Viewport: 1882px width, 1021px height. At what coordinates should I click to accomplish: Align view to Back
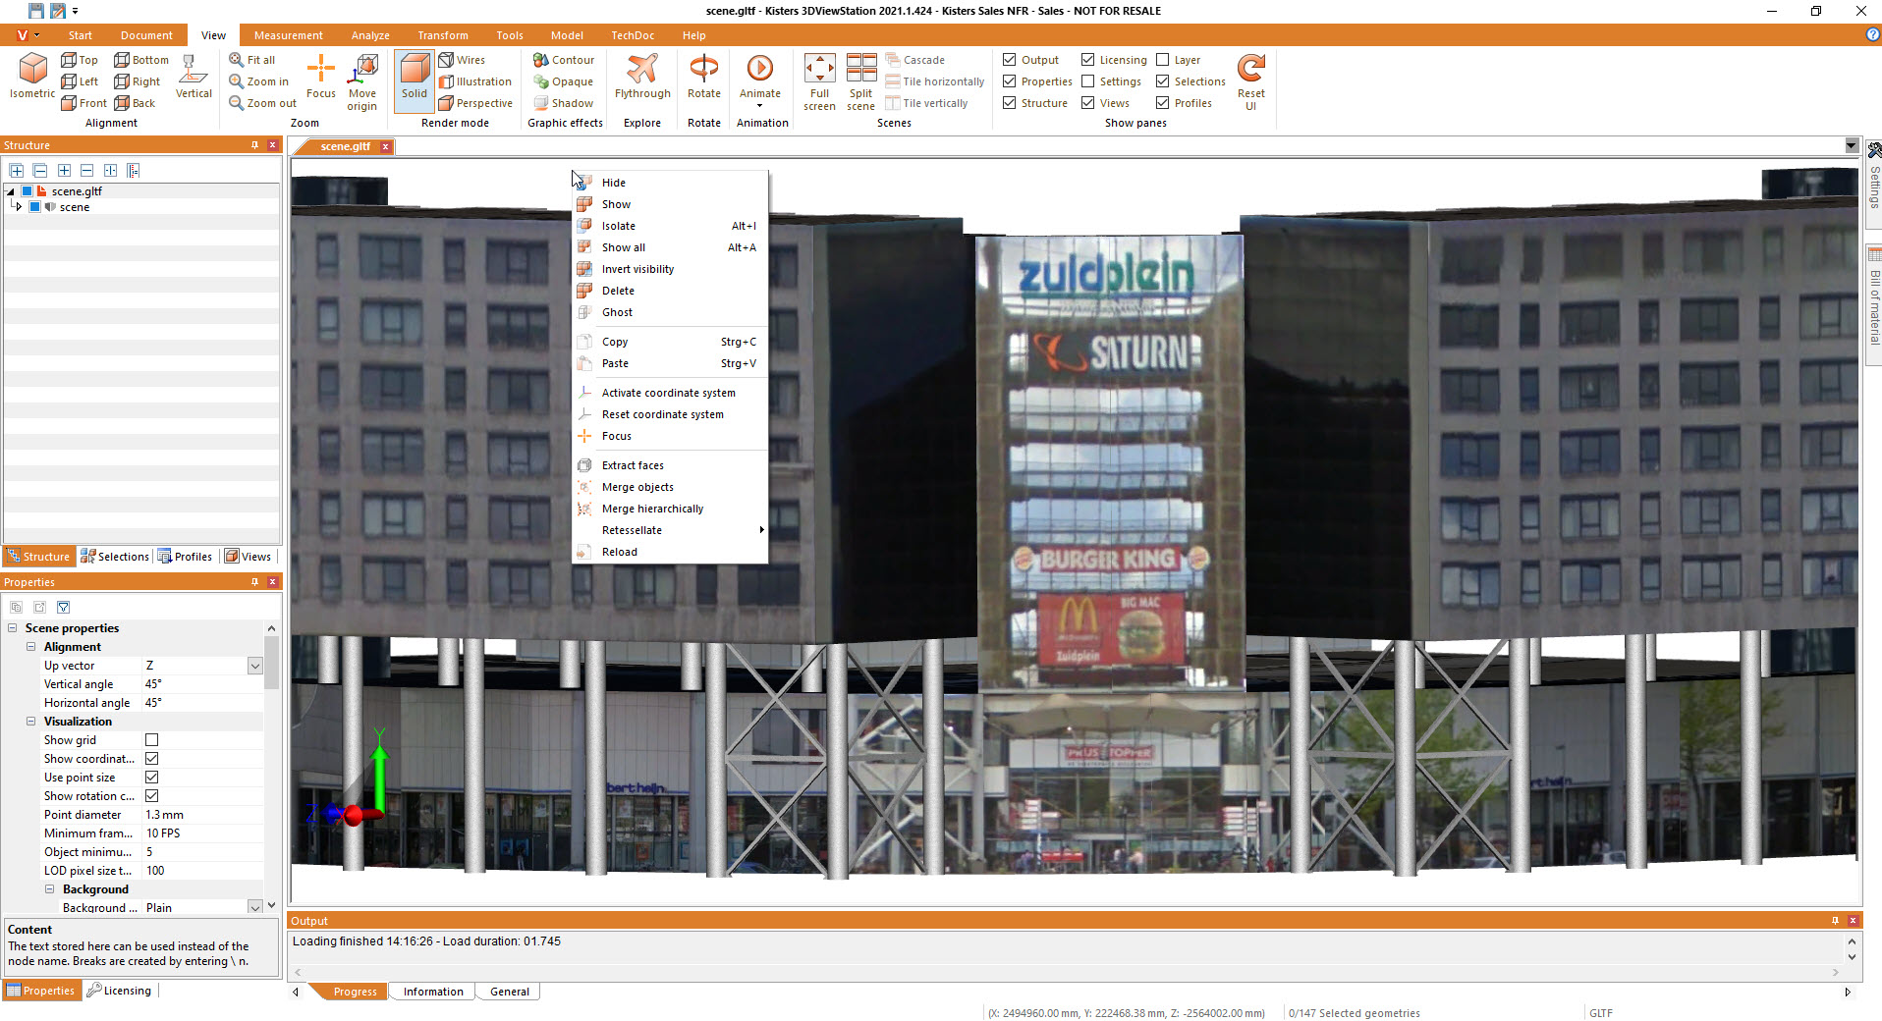(135, 103)
